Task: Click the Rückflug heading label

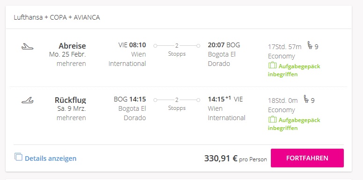Action: (70, 100)
